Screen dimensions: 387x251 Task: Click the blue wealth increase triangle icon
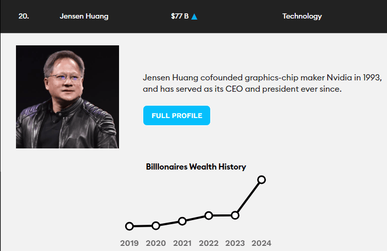pyautogui.click(x=194, y=16)
